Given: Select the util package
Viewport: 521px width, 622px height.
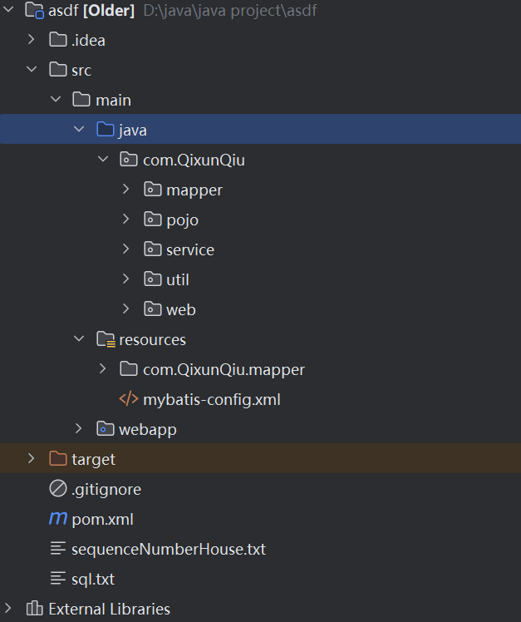Looking at the screenshot, I should coord(178,279).
